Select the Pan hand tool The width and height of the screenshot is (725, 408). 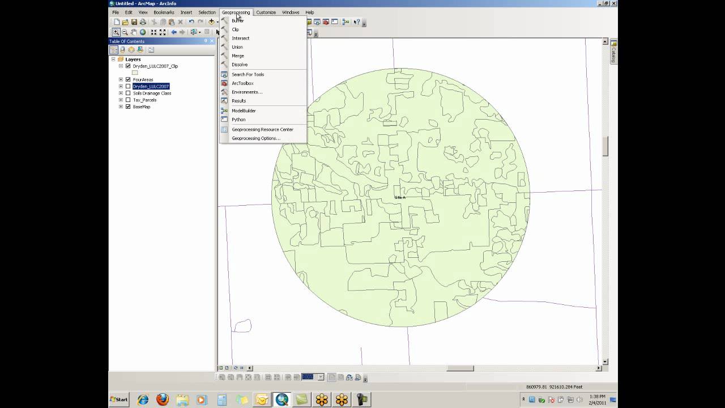click(x=134, y=32)
